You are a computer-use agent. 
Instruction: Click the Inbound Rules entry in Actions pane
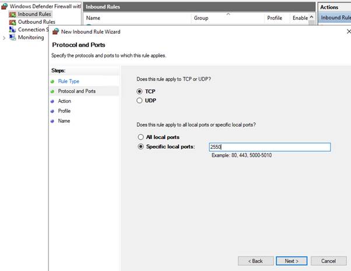click(x=335, y=17)
